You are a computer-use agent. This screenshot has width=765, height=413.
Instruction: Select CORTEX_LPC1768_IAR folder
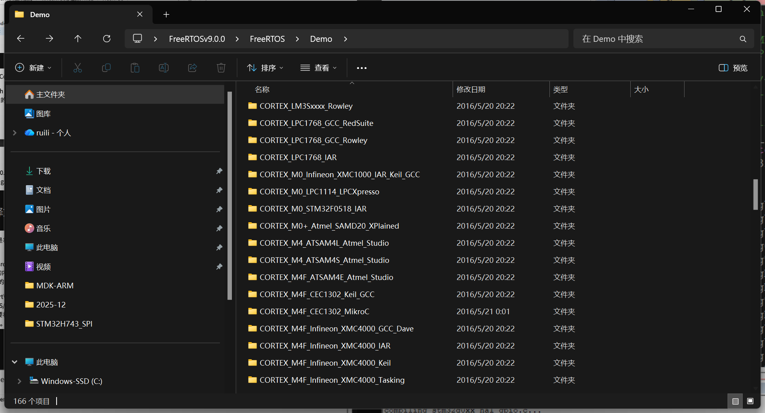click(292, 158)
